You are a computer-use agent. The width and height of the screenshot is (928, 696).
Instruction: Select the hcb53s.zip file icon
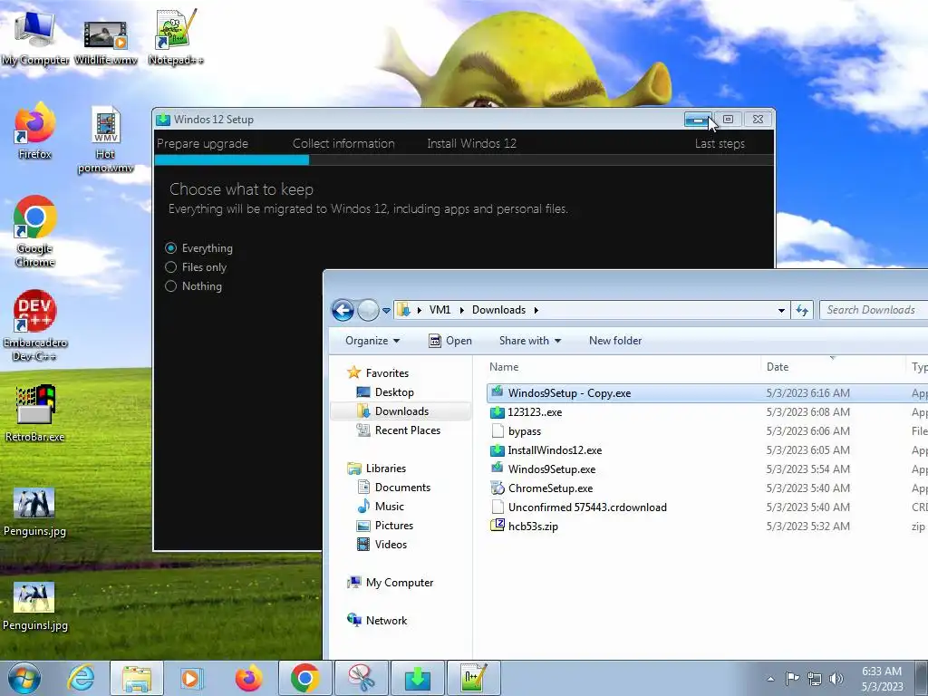tap(498, 526)
